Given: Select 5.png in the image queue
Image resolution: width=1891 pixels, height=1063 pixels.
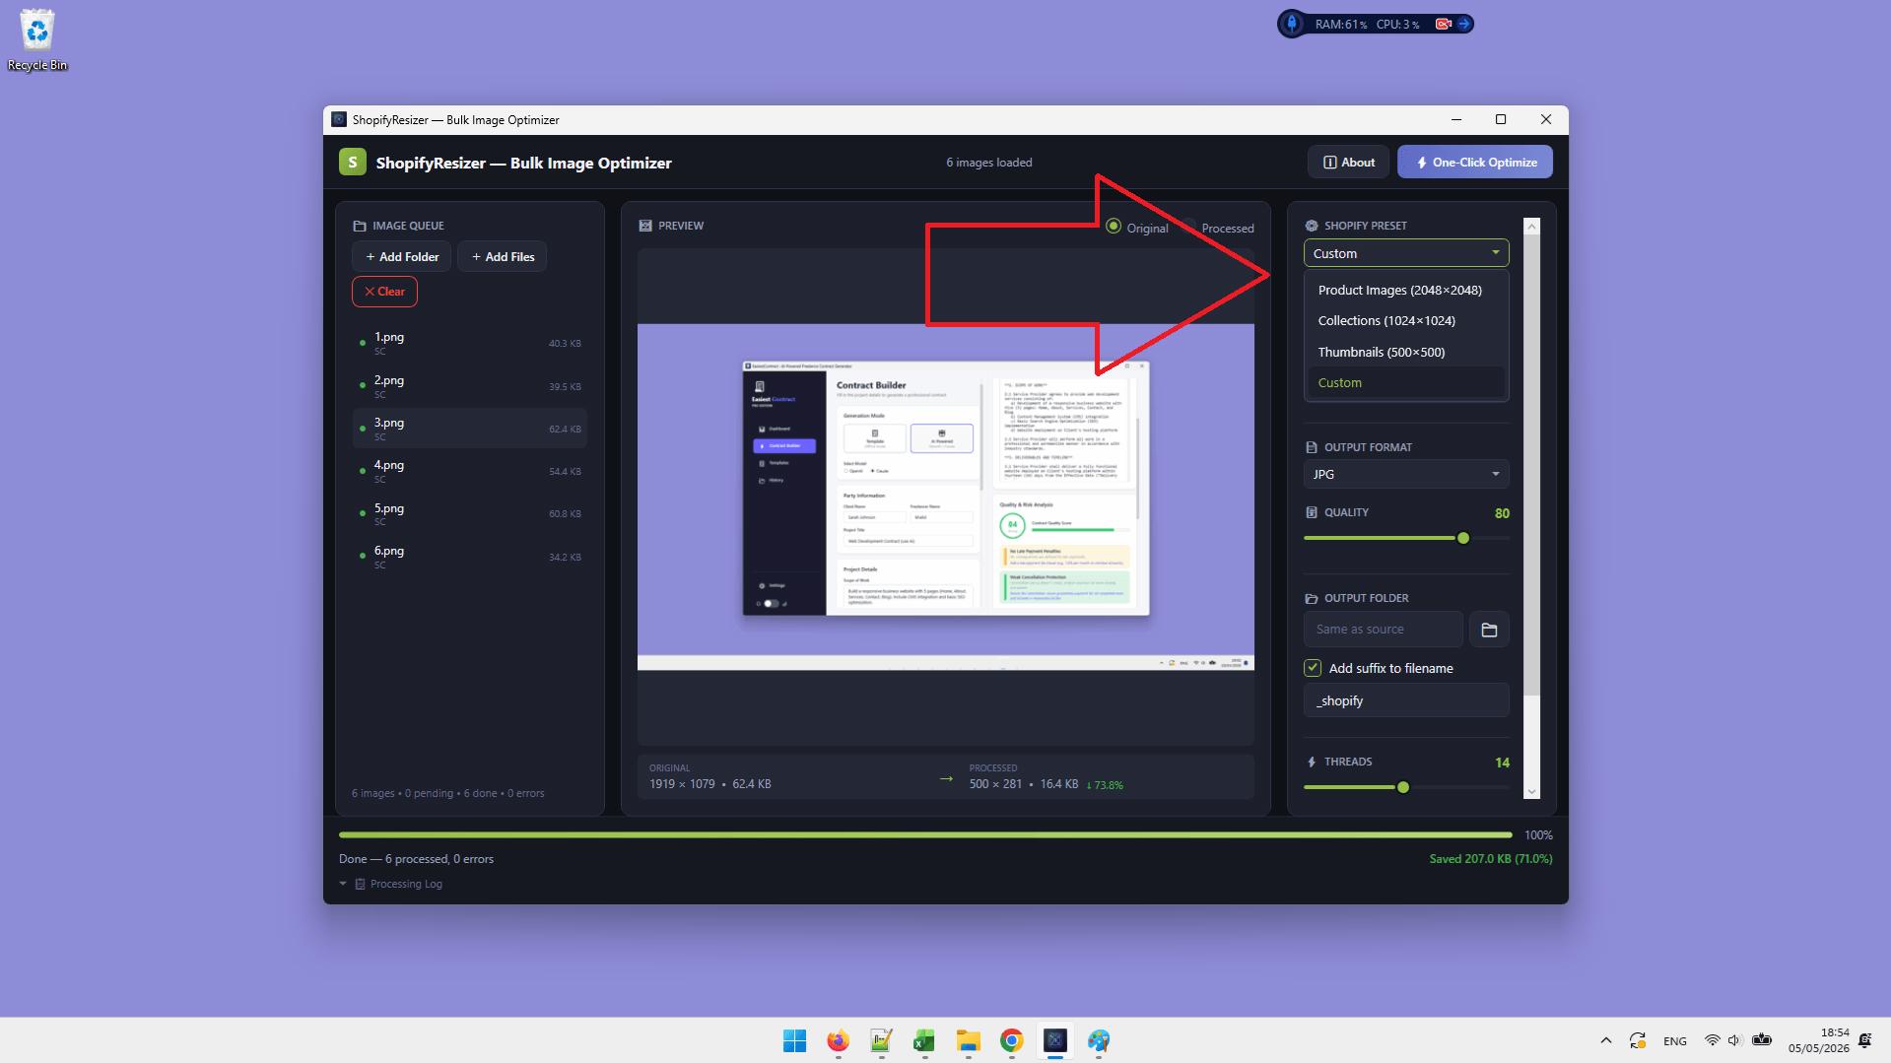Looking at the screenshot, I should click(x=469, y=514).
